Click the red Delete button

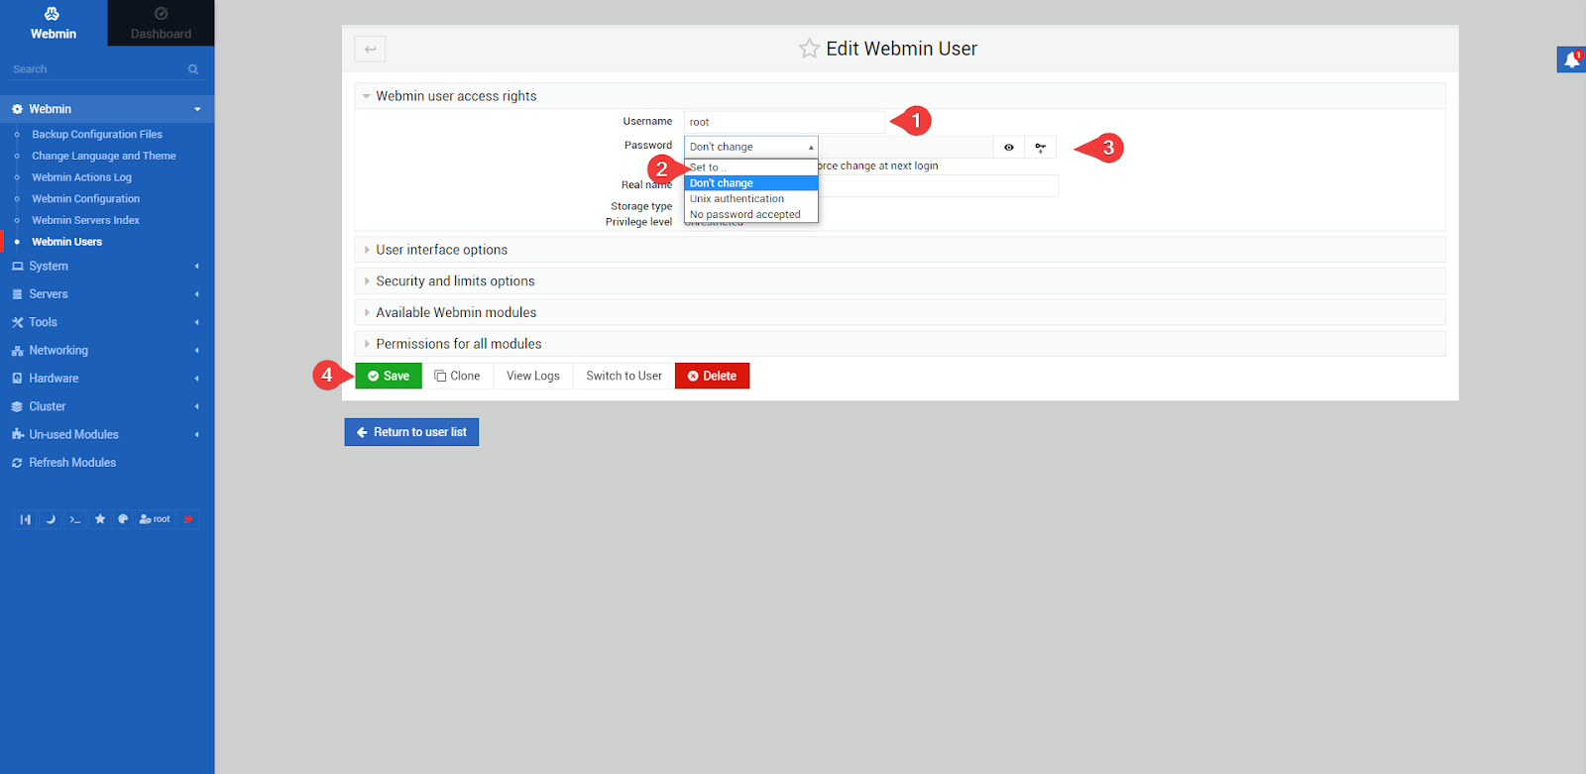click(713, 377)
